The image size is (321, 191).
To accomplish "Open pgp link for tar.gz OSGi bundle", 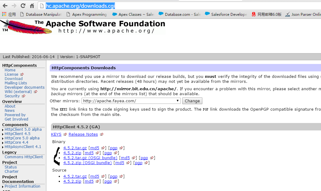I will tap(144, 158).
